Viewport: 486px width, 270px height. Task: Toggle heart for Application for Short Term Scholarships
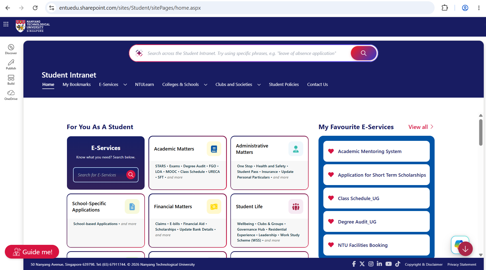pos(331,174)
